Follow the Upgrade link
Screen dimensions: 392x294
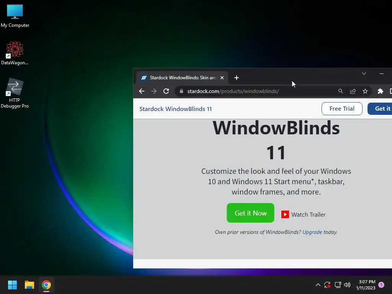(x=312, y=232)
